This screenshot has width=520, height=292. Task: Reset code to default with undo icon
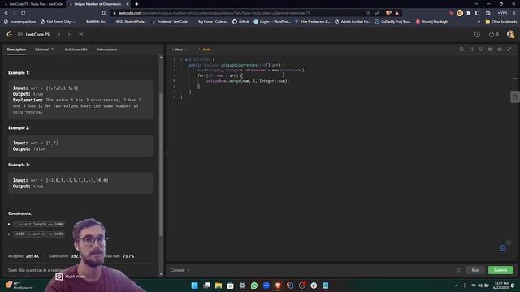480,49
